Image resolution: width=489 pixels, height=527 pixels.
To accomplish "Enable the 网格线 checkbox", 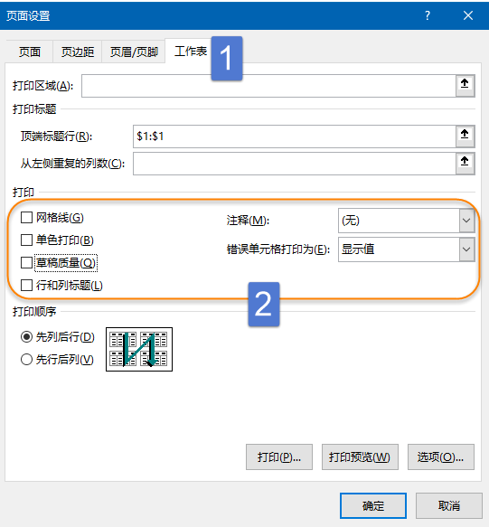I will [x=26, y=218].
